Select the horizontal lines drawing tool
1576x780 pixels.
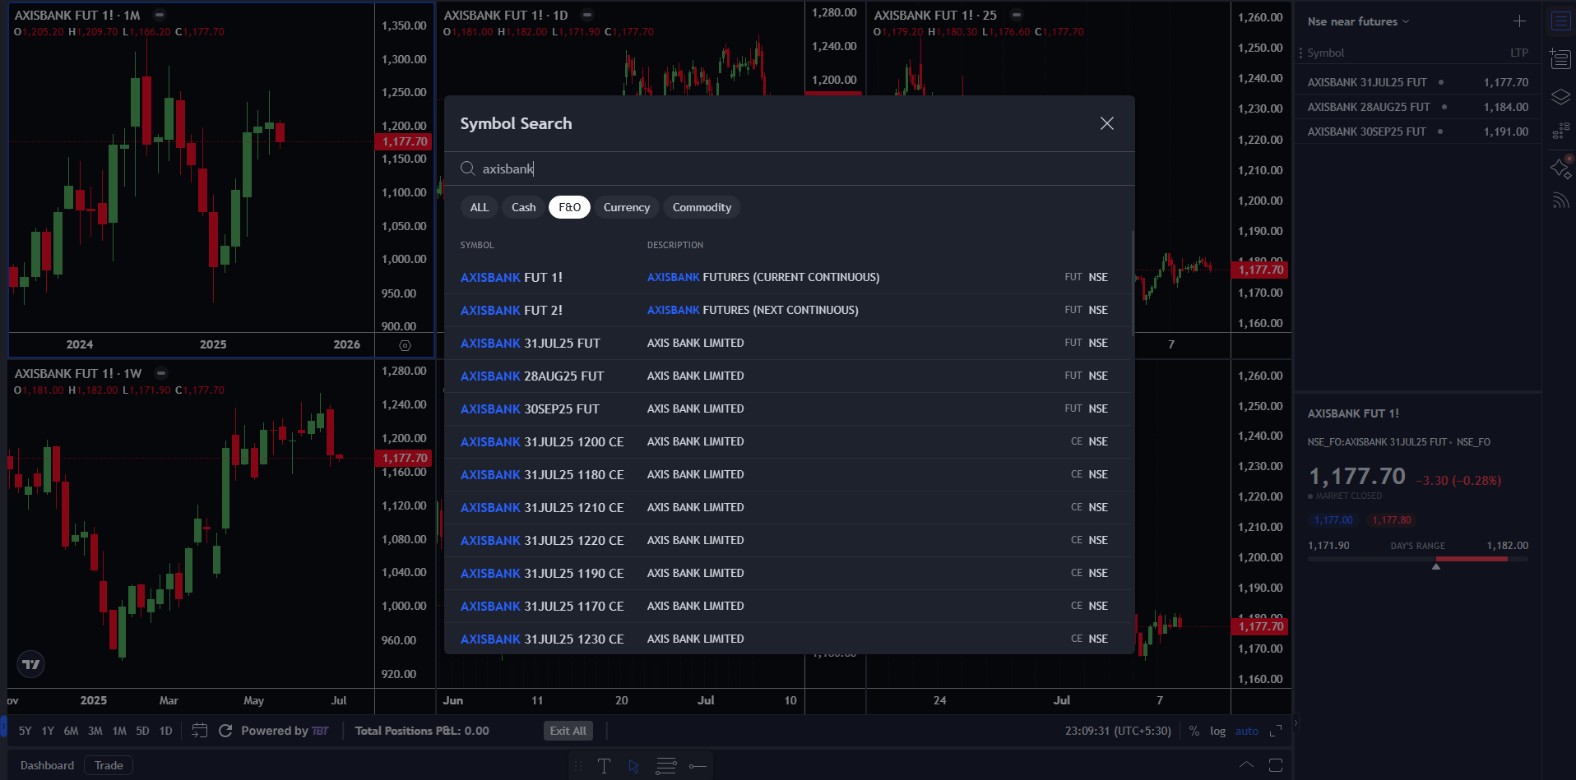click(665, 766)
